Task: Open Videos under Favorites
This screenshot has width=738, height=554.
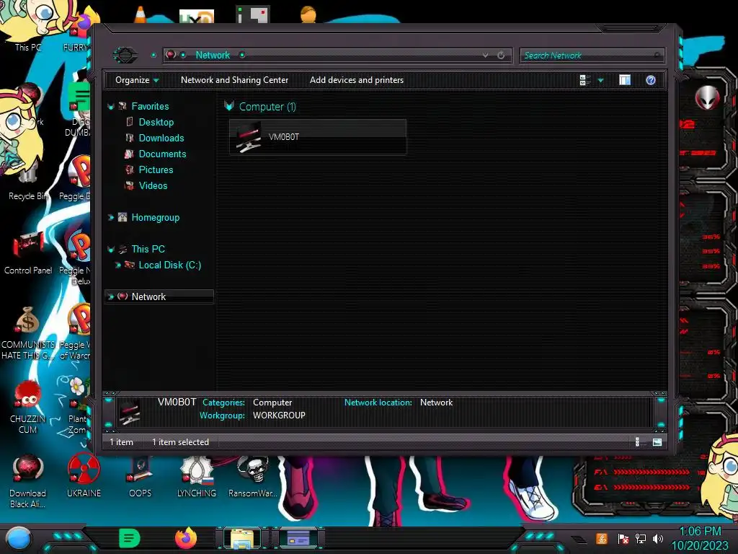Action: pyautogui.click(x=153, y=185)
